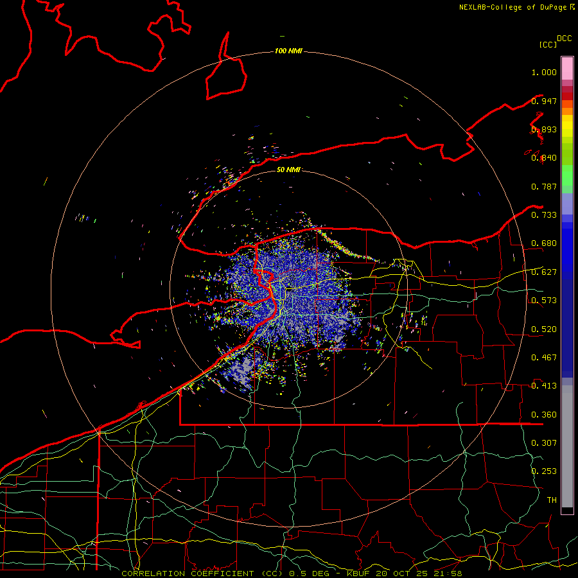This screenshot has height=578, width=578.
Task: Click the [CC] unit label above the color scale
Action: (548, 44)
